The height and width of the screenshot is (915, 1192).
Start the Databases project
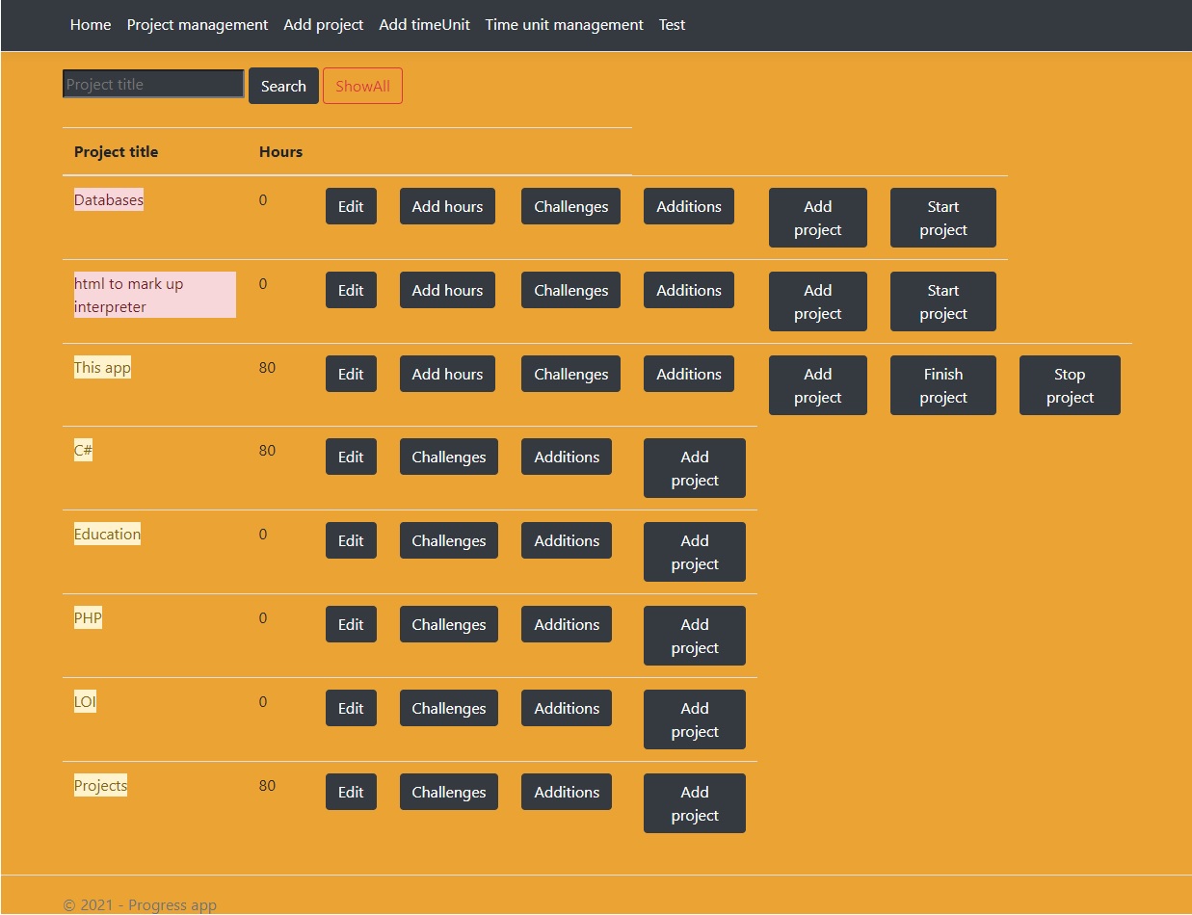[942, 218]
